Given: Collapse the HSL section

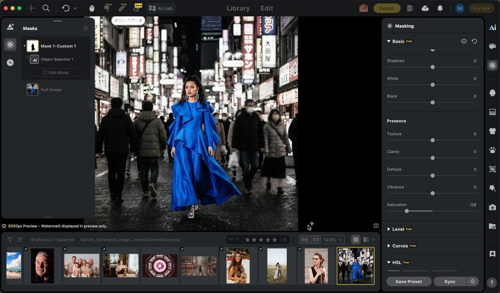Looking at the screenshot, I should click(x=389, y=263).
